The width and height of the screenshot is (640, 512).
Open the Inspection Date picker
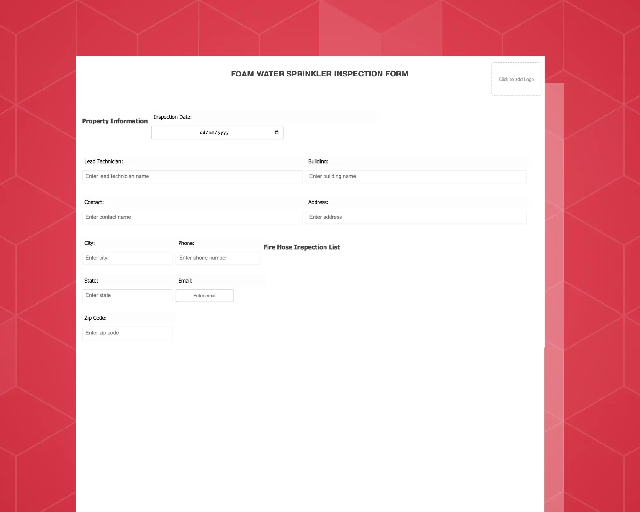(x=276, y=132)
